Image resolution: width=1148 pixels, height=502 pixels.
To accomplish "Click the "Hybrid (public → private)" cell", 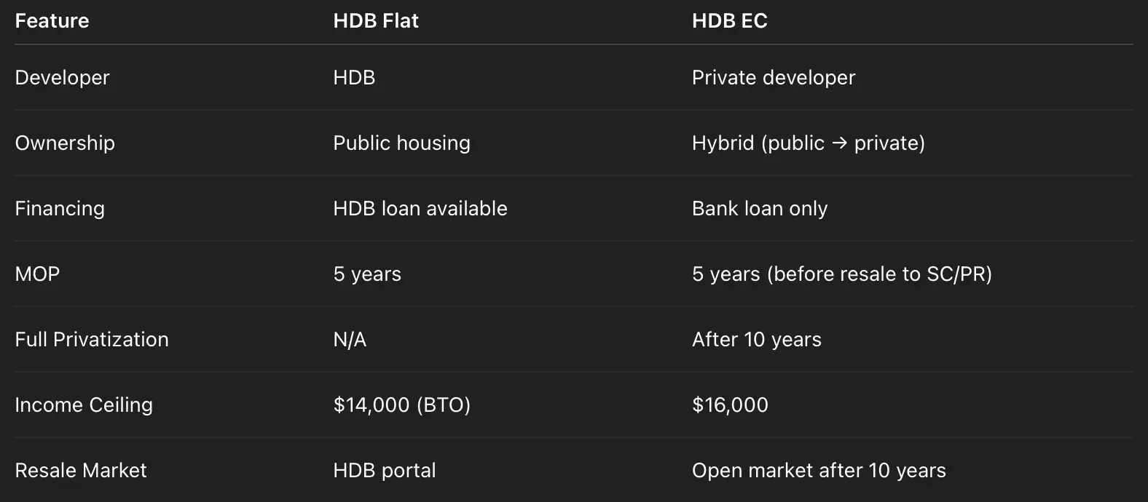I will (808, 143).
